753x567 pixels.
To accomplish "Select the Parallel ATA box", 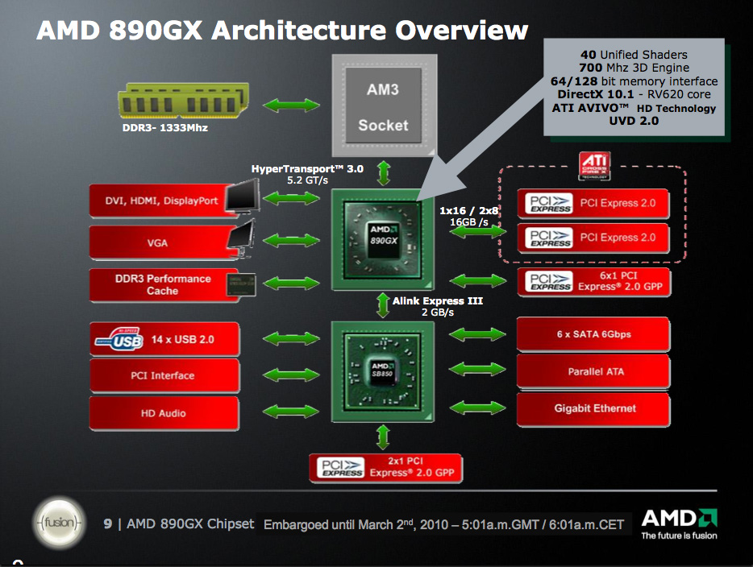I will pyautogui.click(x=593, y=371).
